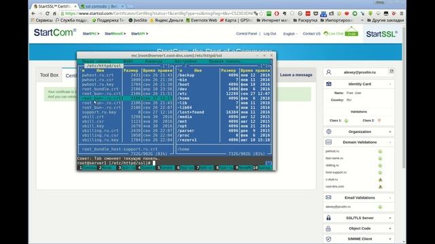
Task: Click the mc shell command prompt line
Action: click(x=174, y=163)
